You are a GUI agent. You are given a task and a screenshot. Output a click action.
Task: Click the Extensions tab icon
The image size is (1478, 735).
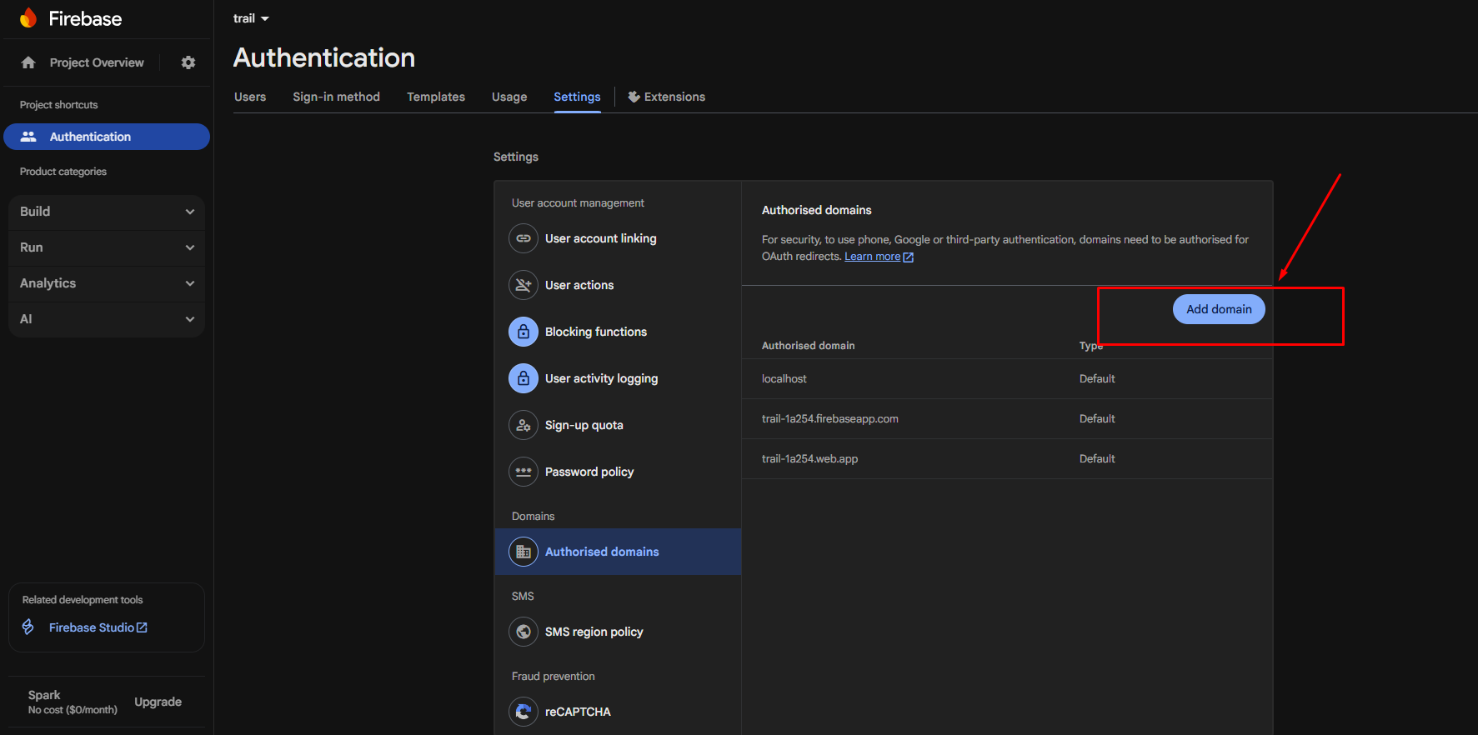pyautogui.click(x=634, y=97)
